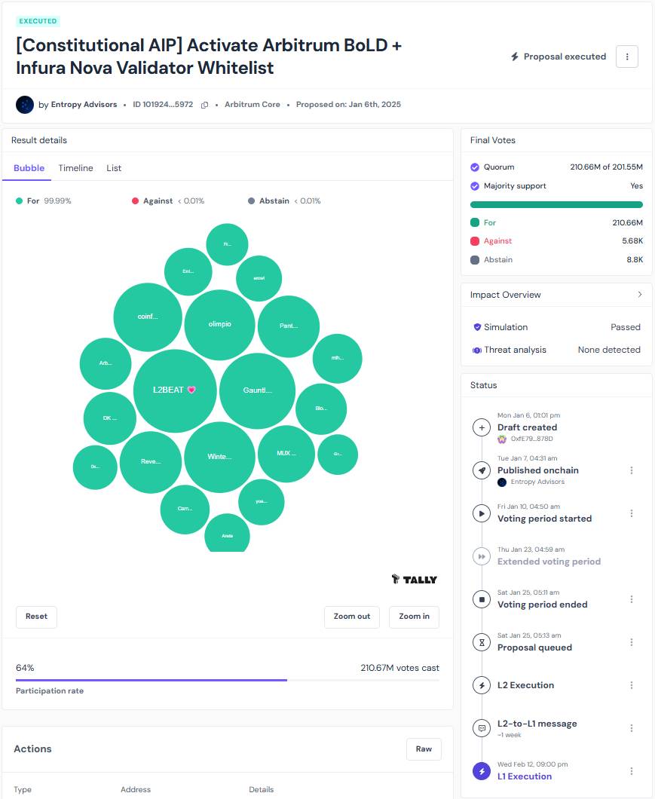This screenshot has width=655, height=799.
Task: Open the L1 Execution status link
Action: pyautogui.click(x=525, y=776)
